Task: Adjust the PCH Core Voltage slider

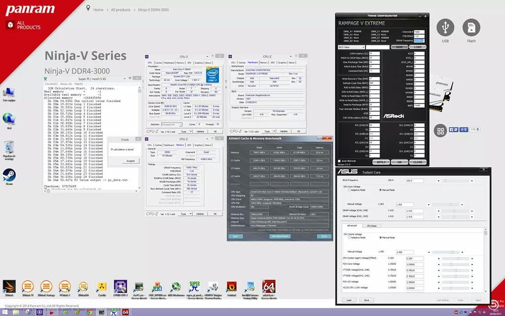Action: 455,264
